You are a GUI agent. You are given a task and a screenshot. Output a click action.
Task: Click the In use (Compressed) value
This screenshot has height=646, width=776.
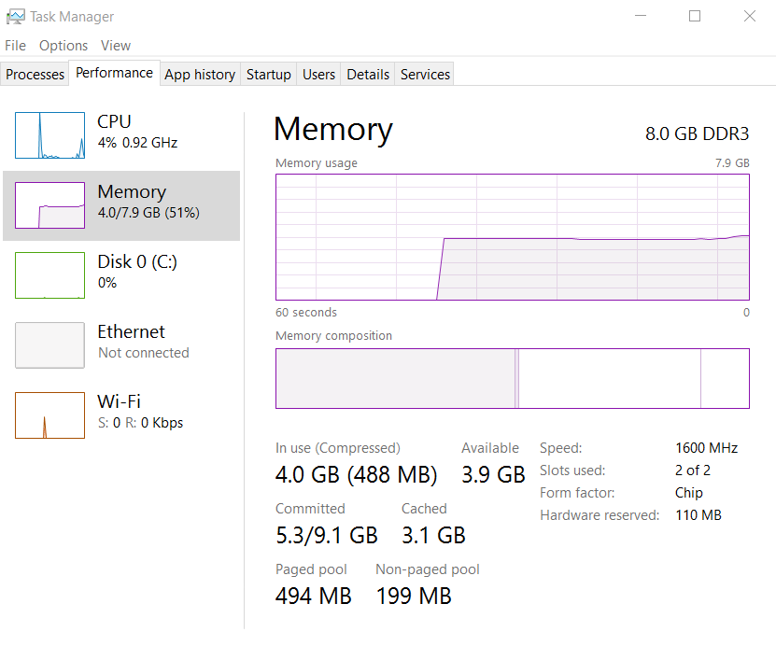[356, 474]
